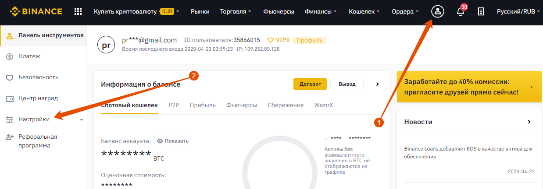Click the Настройки sliders icon

point(10,119)
